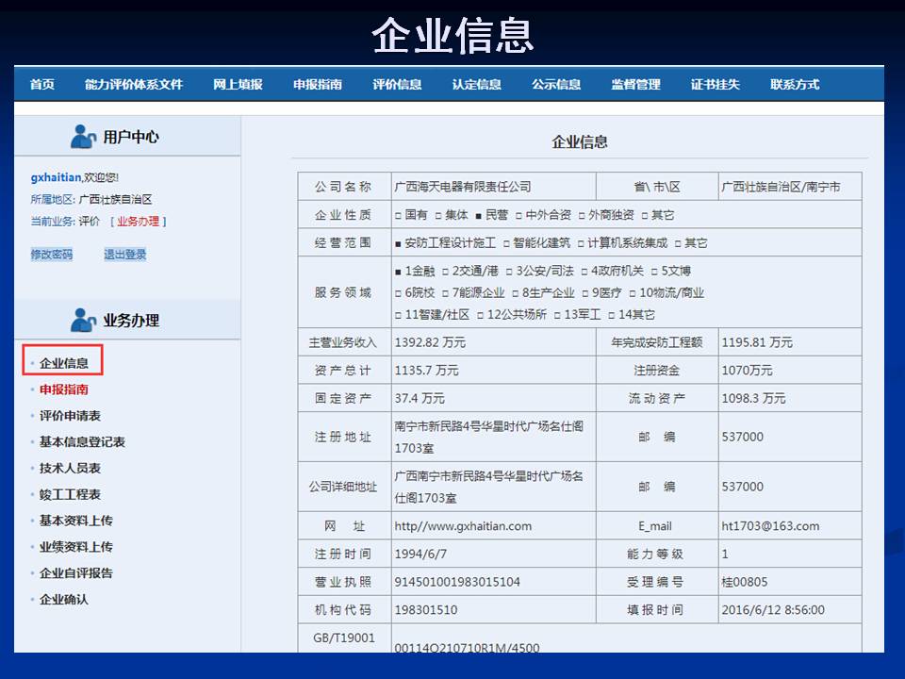The width and height of the screenshot is (905, 679).
Task: Toggle the 安防工程设计施工 checkbox
Action: coord(398,243)
